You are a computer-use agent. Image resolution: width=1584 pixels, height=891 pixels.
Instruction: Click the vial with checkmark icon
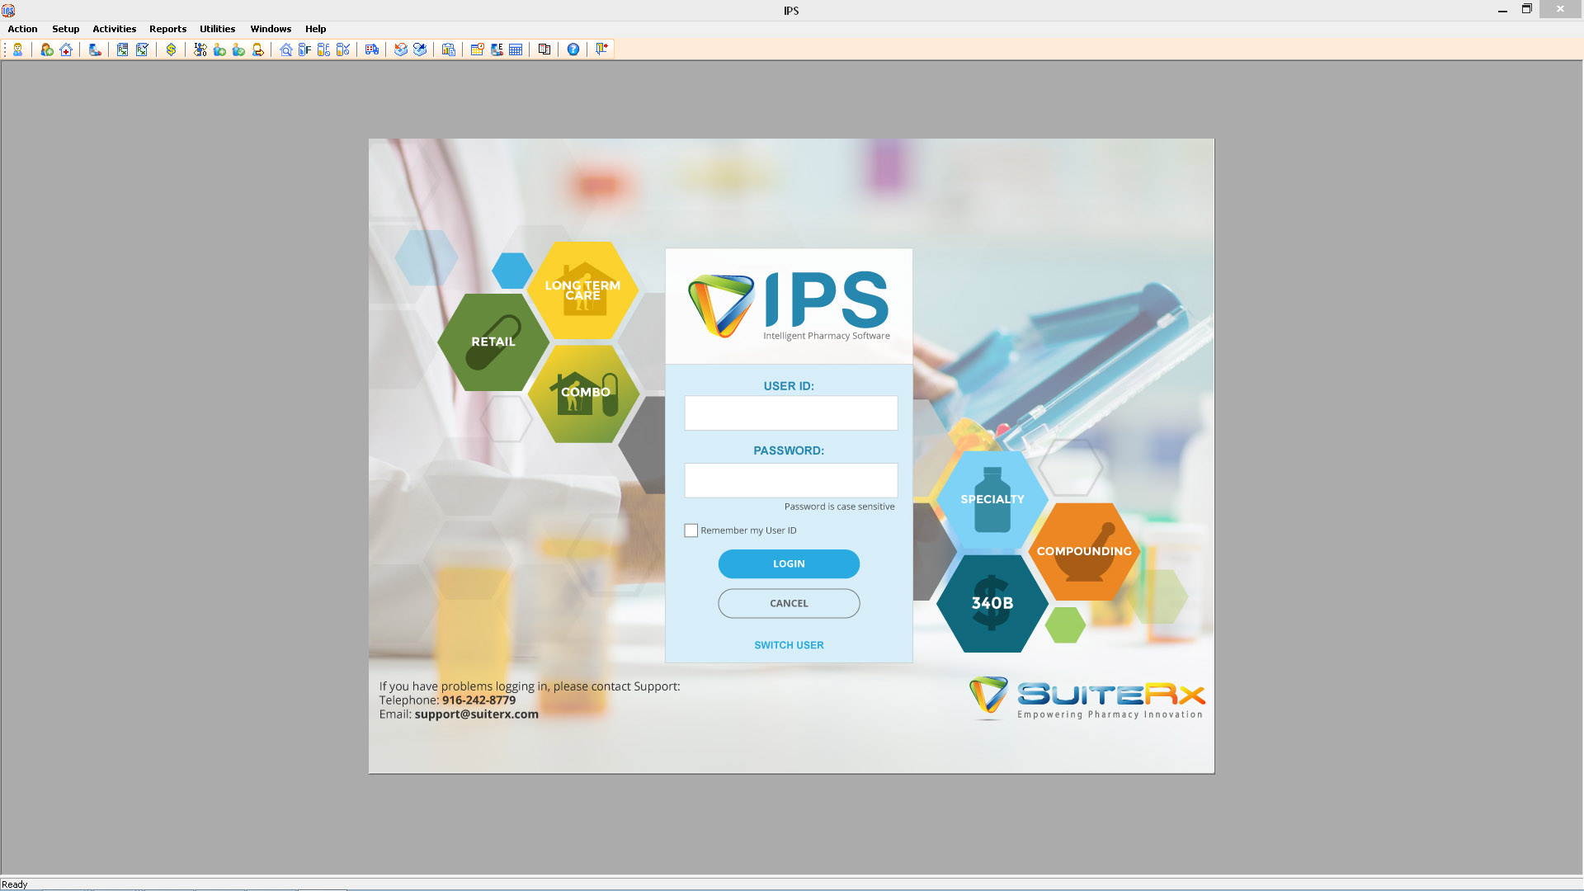(343, 49)
